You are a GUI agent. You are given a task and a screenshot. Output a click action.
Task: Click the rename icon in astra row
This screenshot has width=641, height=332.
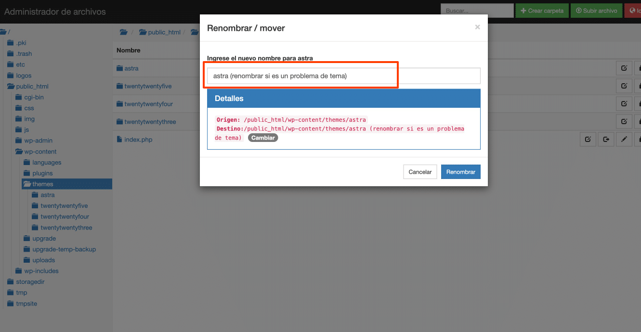click(624, 68)
